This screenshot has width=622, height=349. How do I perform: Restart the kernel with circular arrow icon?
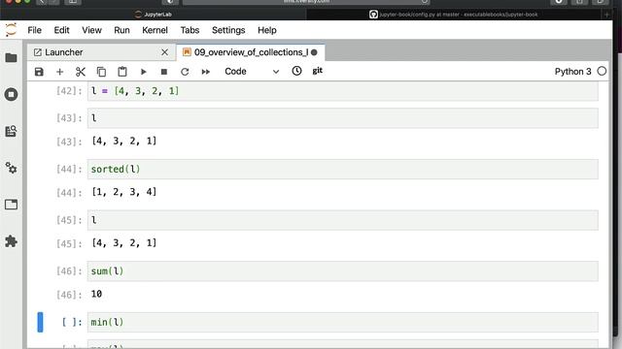(x=185, y=72)
